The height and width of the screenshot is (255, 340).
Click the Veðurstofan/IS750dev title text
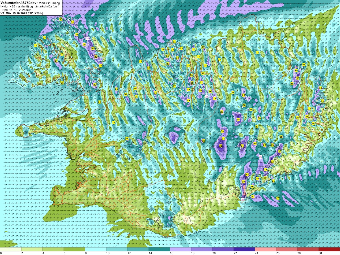(x=18, y=2)
